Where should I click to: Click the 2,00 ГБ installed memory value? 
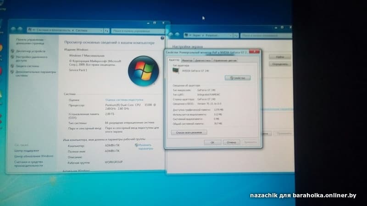[110, 114]
